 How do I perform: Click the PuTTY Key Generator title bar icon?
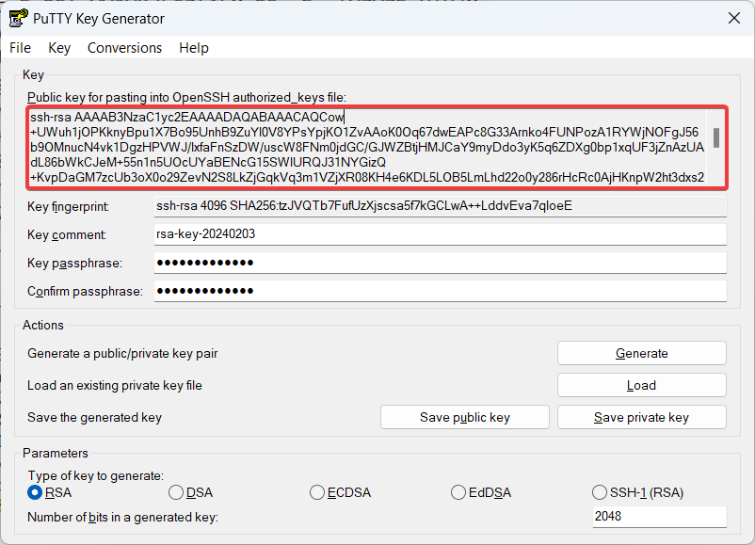(18, 18)
